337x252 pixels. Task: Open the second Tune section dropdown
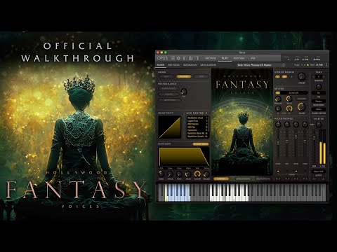(x=319, y=101)
